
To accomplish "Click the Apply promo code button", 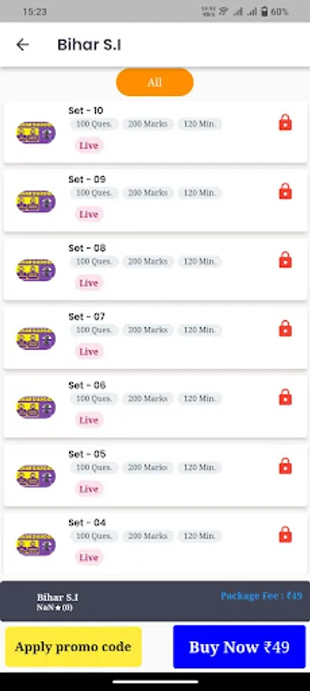I will pos(74,647).
